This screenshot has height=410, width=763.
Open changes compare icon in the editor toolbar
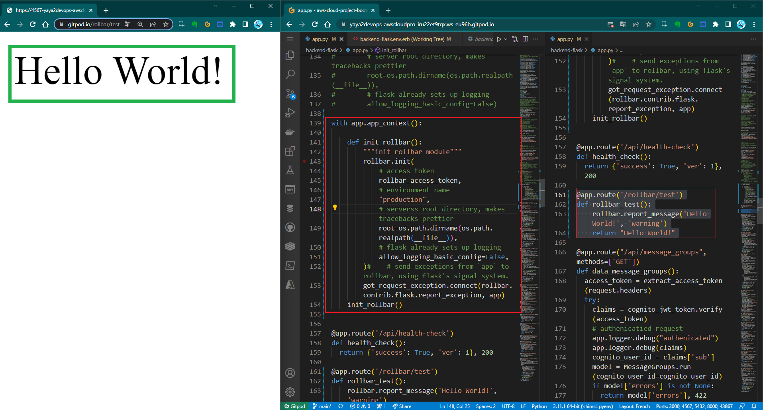(515, 39)
